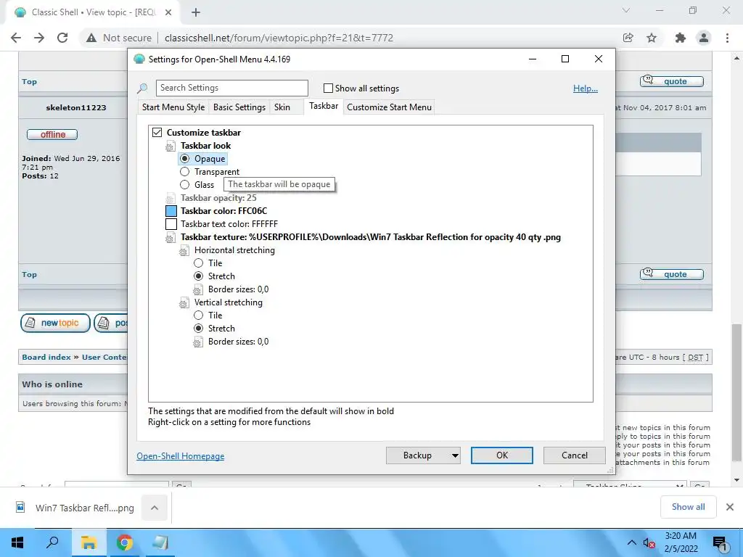
Task: Click the browser address bar URL
Action: coord(279,38)
